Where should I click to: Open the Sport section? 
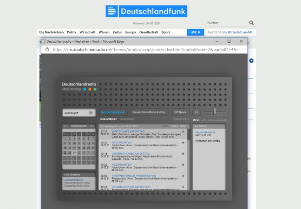pos(166,32)
